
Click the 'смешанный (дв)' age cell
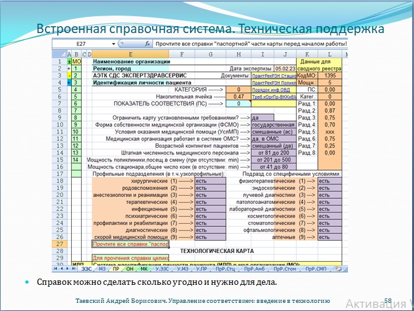[x=274, y=146]
